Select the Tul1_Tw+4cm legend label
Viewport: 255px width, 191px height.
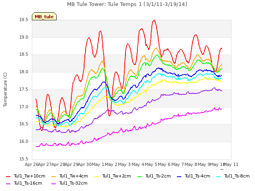tap(73, 176)
